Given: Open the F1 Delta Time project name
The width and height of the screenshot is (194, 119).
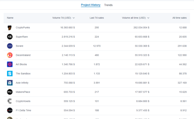Looking at the screenshot, I should [x=23, y=110].
